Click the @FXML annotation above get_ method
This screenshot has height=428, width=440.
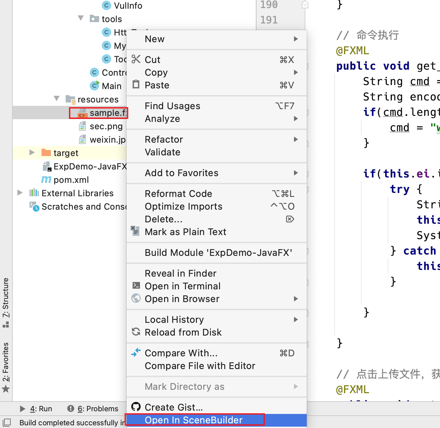[x=353, y=51]
